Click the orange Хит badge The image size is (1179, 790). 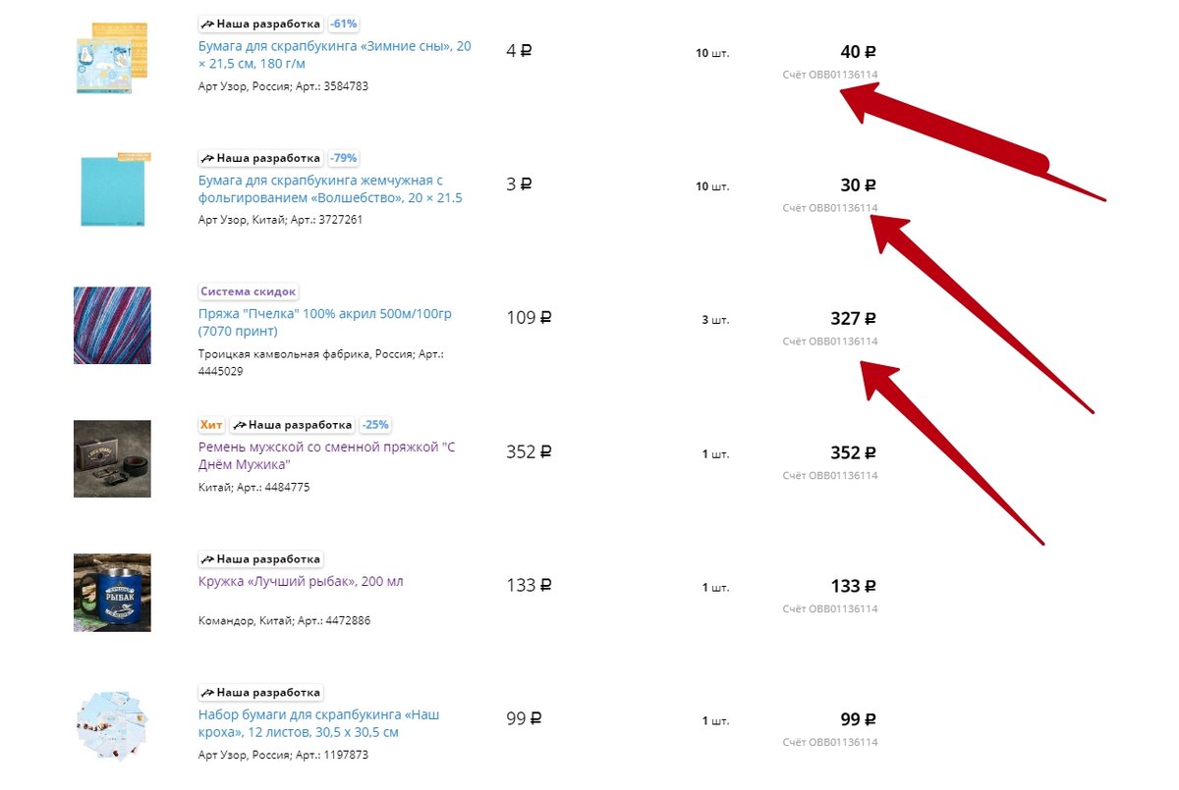pyautogui.click(x=211, y=425)
